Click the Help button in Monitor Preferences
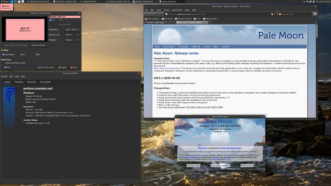The width and height of the screenshot is (331, 186). (7, 67)
